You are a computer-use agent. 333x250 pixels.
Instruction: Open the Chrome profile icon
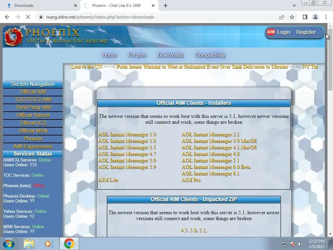click(315, 17)
